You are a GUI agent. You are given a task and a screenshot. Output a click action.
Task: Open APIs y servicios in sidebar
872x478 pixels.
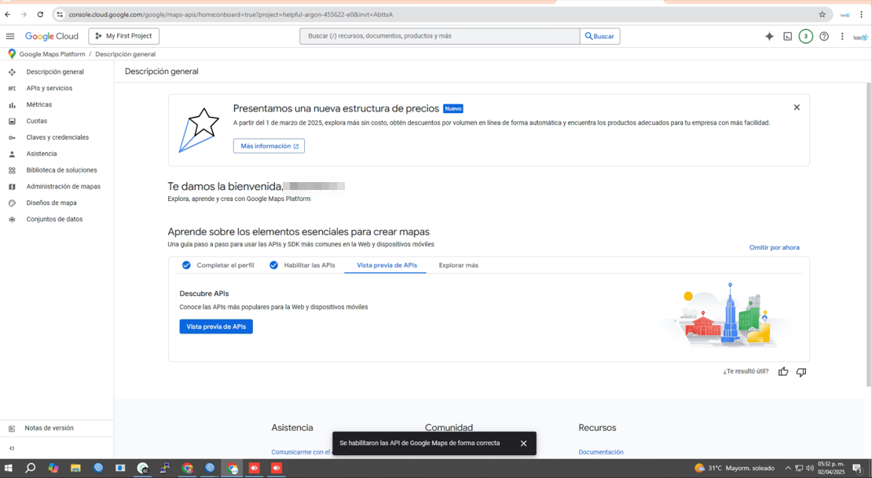coord(49,89)
